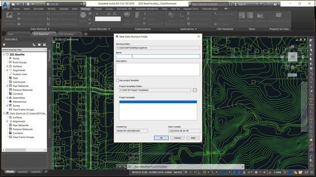Expand the Survey tree node
The image size is (316, 177).
pyautogui.click(x=7, y=106)
